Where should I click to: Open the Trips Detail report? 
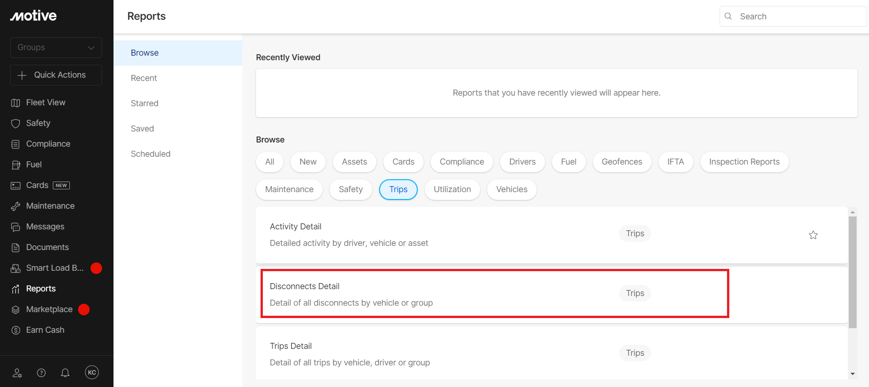(x=291, y=346)
